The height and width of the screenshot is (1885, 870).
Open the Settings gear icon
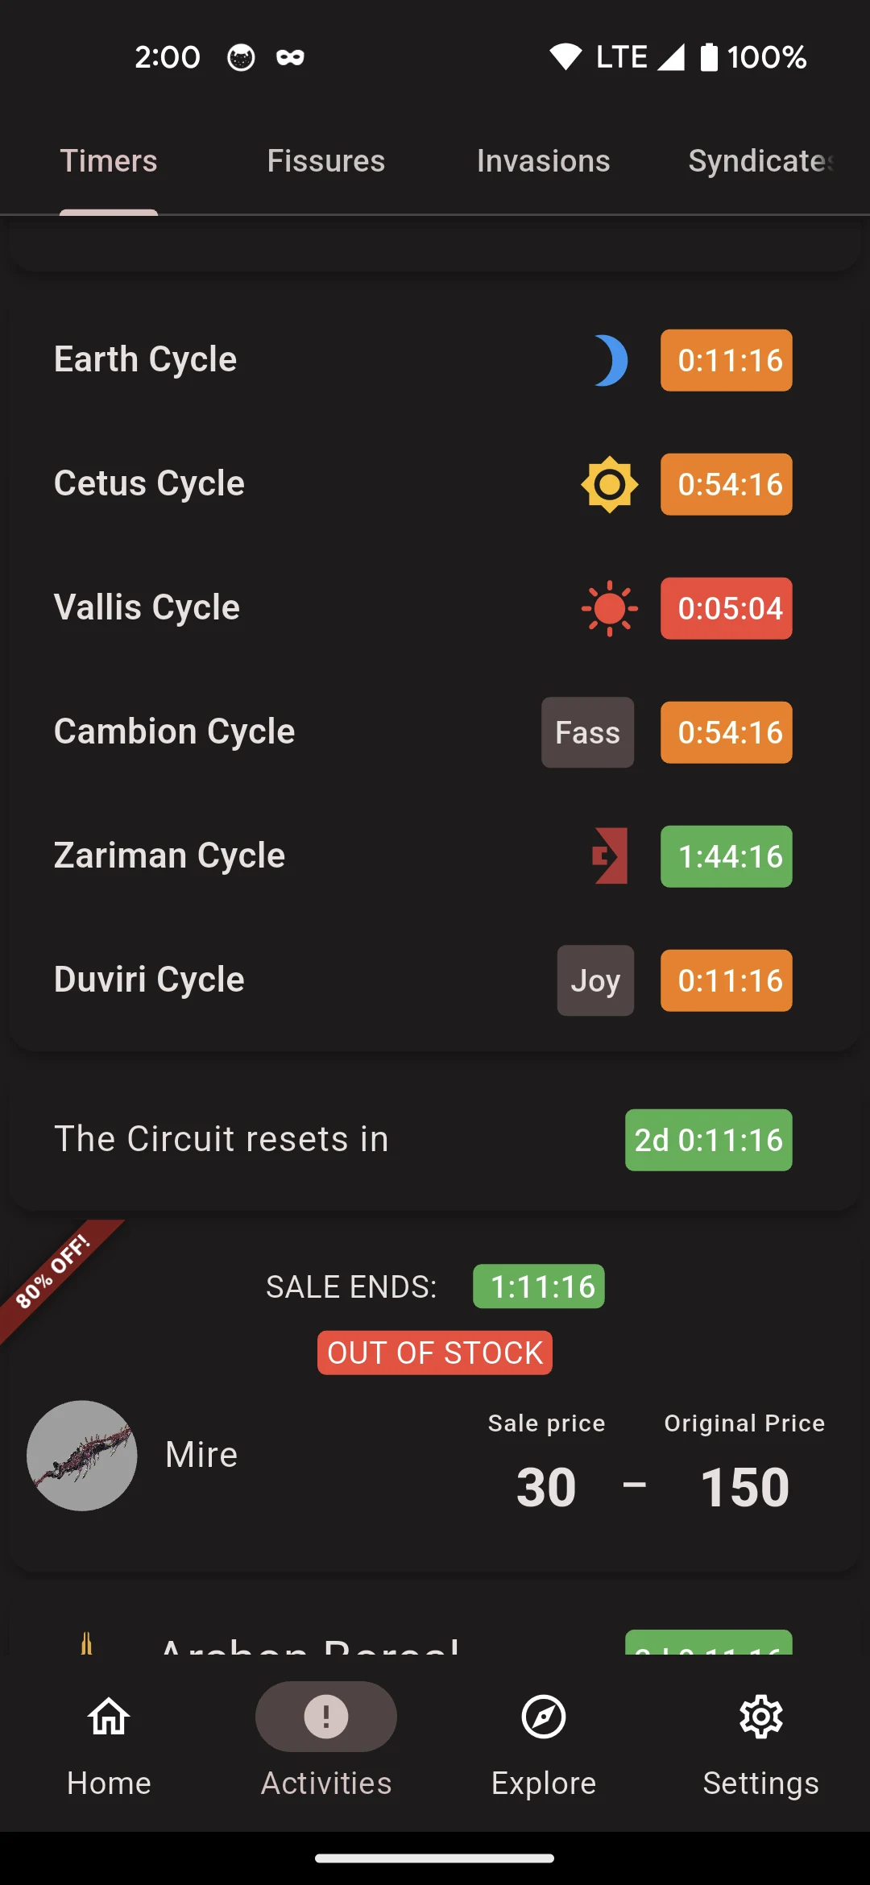761,1717
